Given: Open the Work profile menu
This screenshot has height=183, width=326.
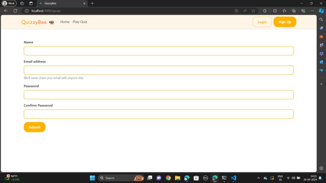Looking at the screenshot, I should (x=9, y=3).
